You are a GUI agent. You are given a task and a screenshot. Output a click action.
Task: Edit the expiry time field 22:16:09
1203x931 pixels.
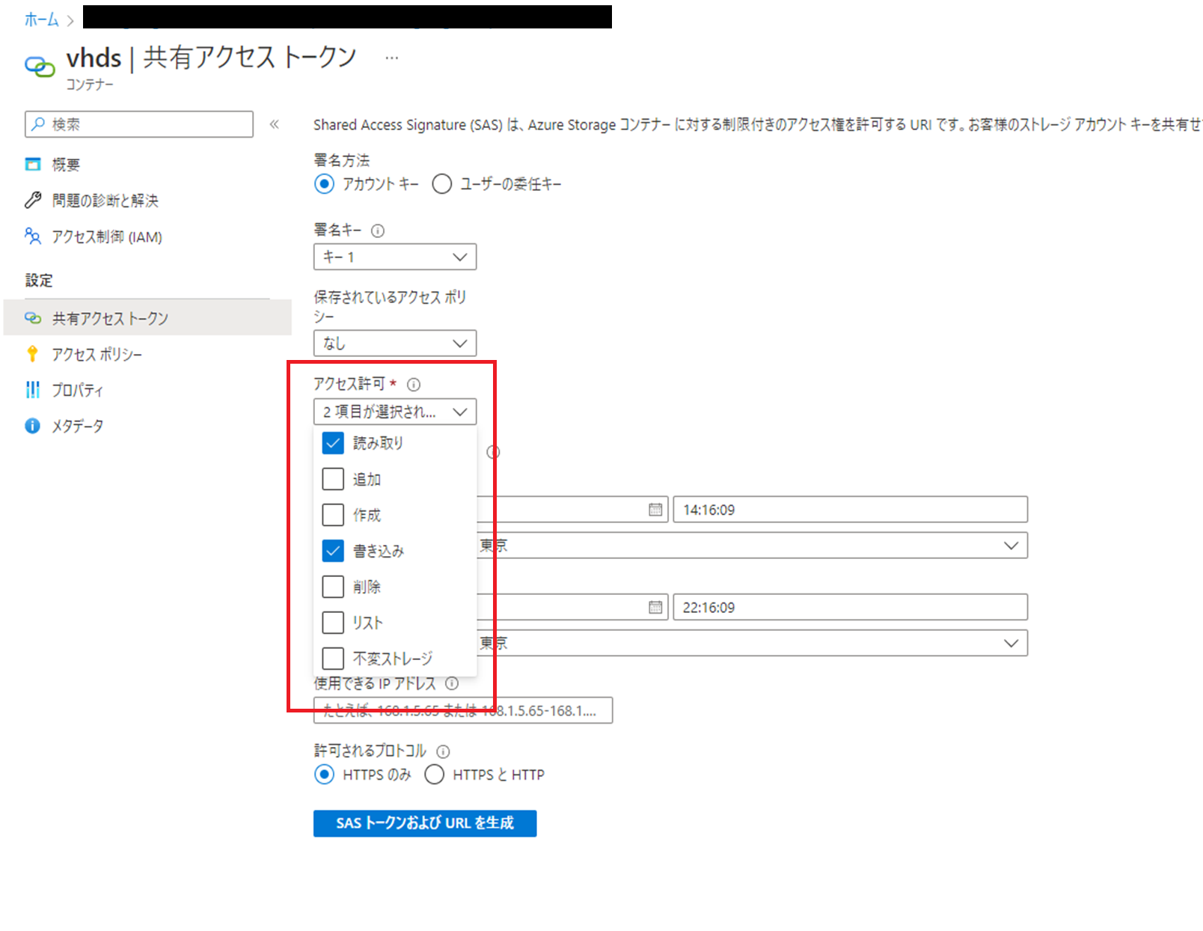click(x=851, y=607)
